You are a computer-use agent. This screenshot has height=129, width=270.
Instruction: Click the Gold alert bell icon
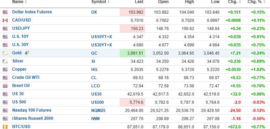[x=27, y=53]
